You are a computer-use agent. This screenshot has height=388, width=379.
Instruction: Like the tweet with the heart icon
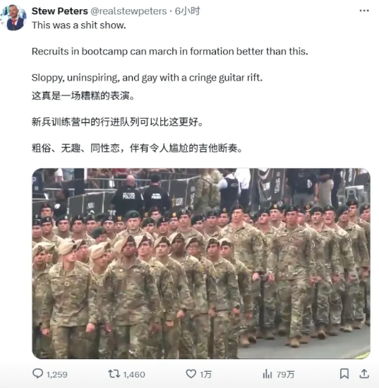(191, 374)
